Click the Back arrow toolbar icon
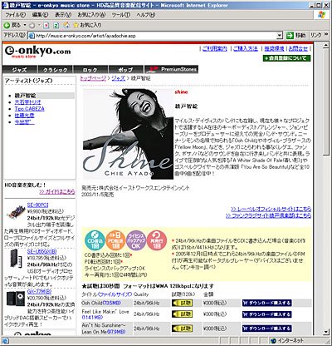 (x=7, y=25)
